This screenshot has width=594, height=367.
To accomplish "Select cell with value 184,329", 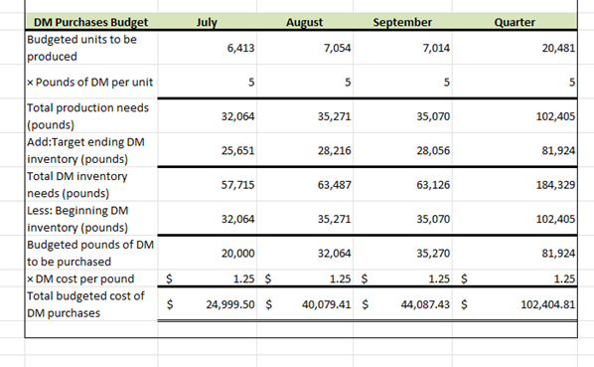I will click(x=515, y=184).
